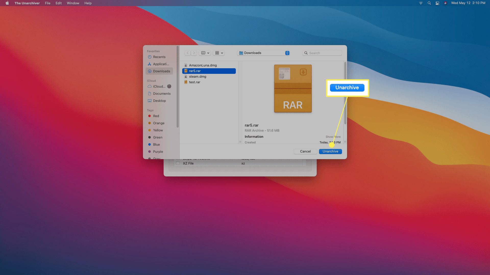Select AmazonLuna.dmg file in list

(202, 65)
